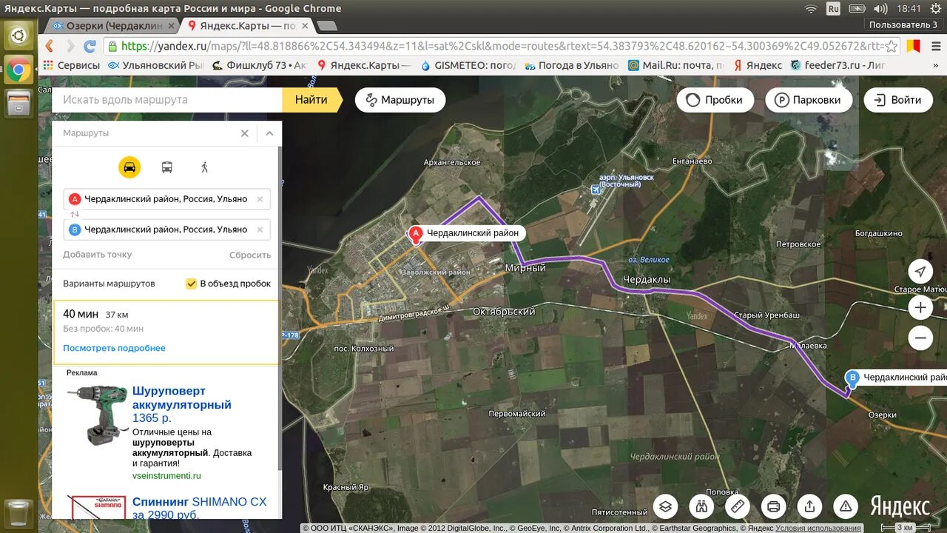Open the vseinstrumenti.ru ad link
Screen dimensions: 947x533
[x=166, y=476]
